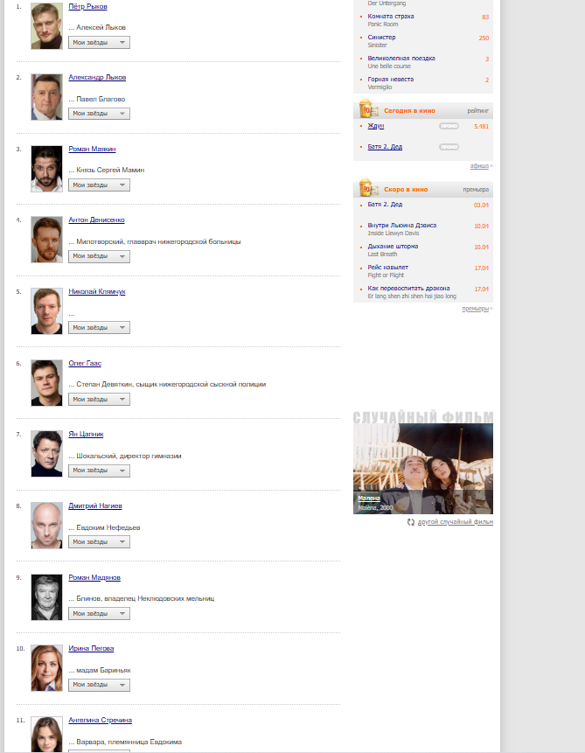This screenshot has height=753, width=585.
Task: Open Ян Цапник actor link
Action: tap(86, 434)
